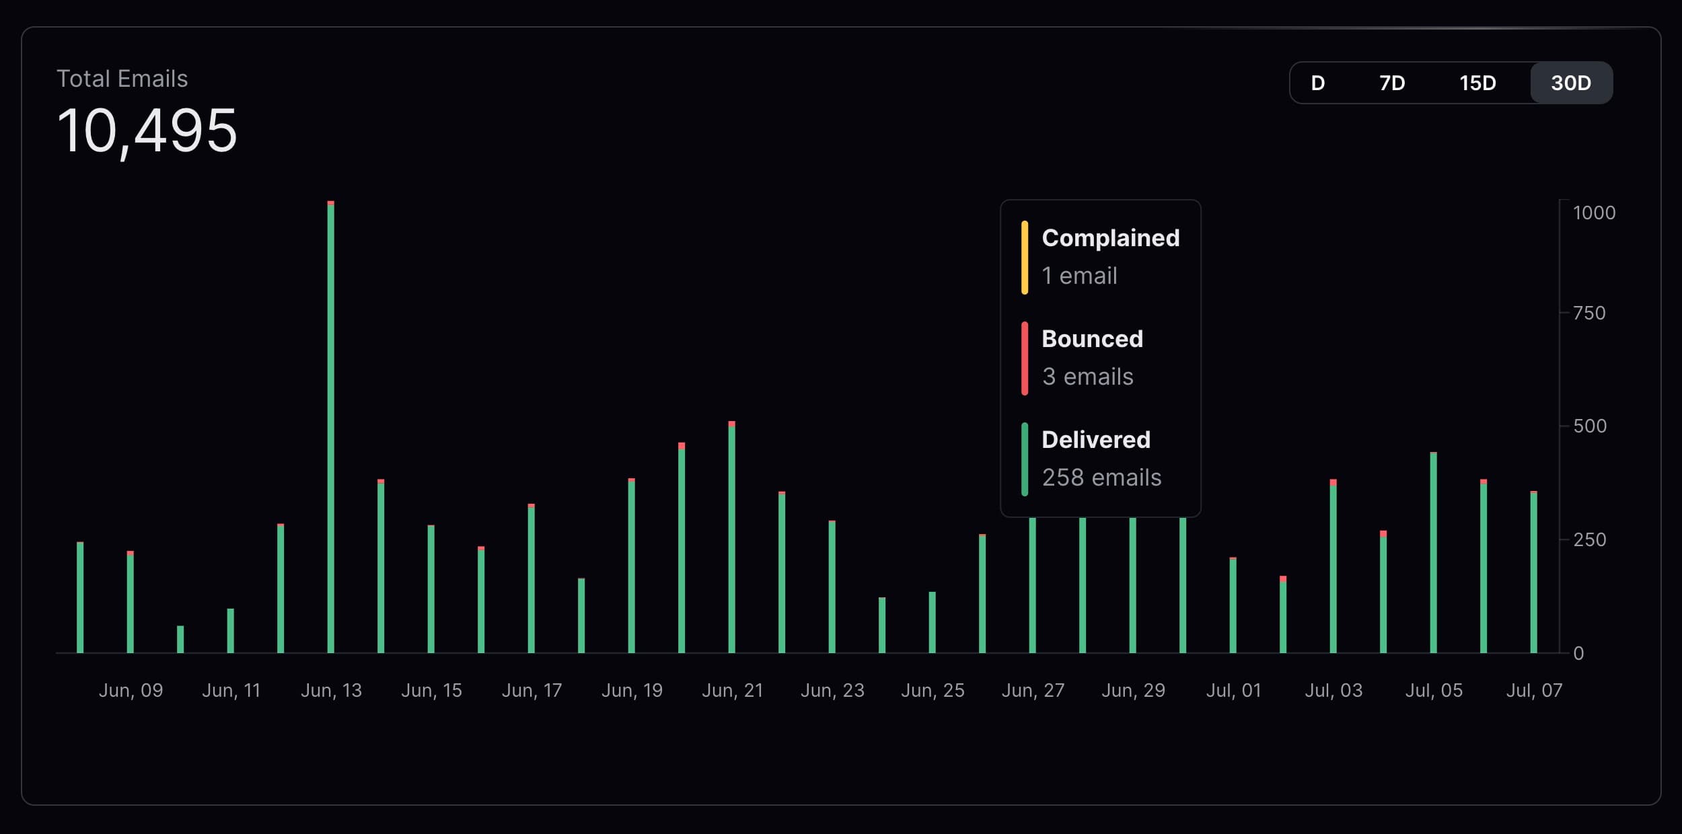Image resolution: width=1682 pixels, height=834 pixels.
Task: Toggle the Delivered series visibility
Action: [1096, 439]
